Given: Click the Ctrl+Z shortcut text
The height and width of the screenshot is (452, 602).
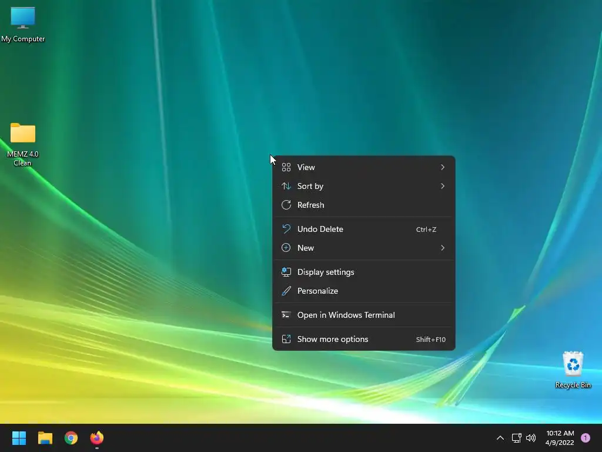Looking at the screenshot, I should pos(426,230).
